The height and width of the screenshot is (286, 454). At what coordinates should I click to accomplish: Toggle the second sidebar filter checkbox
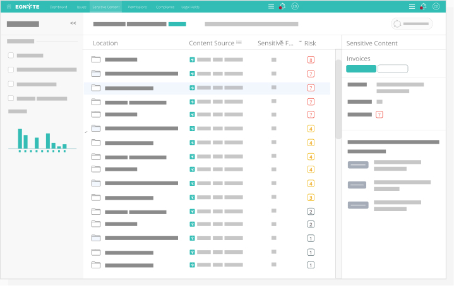click(11, 69)
